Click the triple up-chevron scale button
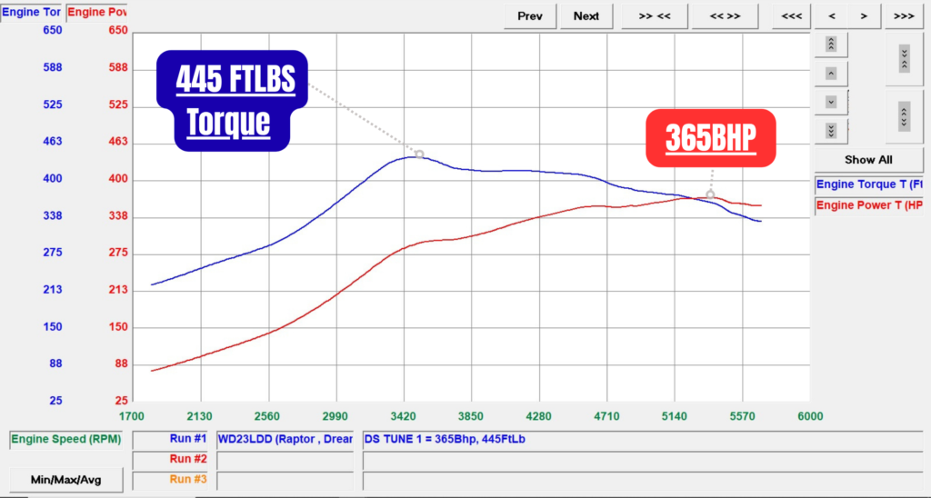The width and height of the screenshot is (931, 498). (831, 44)
